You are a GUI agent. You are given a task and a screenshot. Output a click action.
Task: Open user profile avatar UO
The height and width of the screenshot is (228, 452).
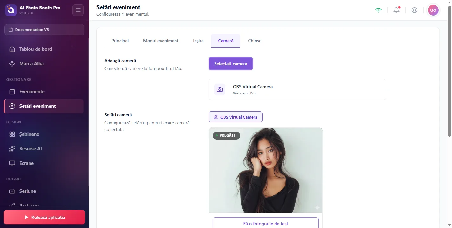coord(433,10)
